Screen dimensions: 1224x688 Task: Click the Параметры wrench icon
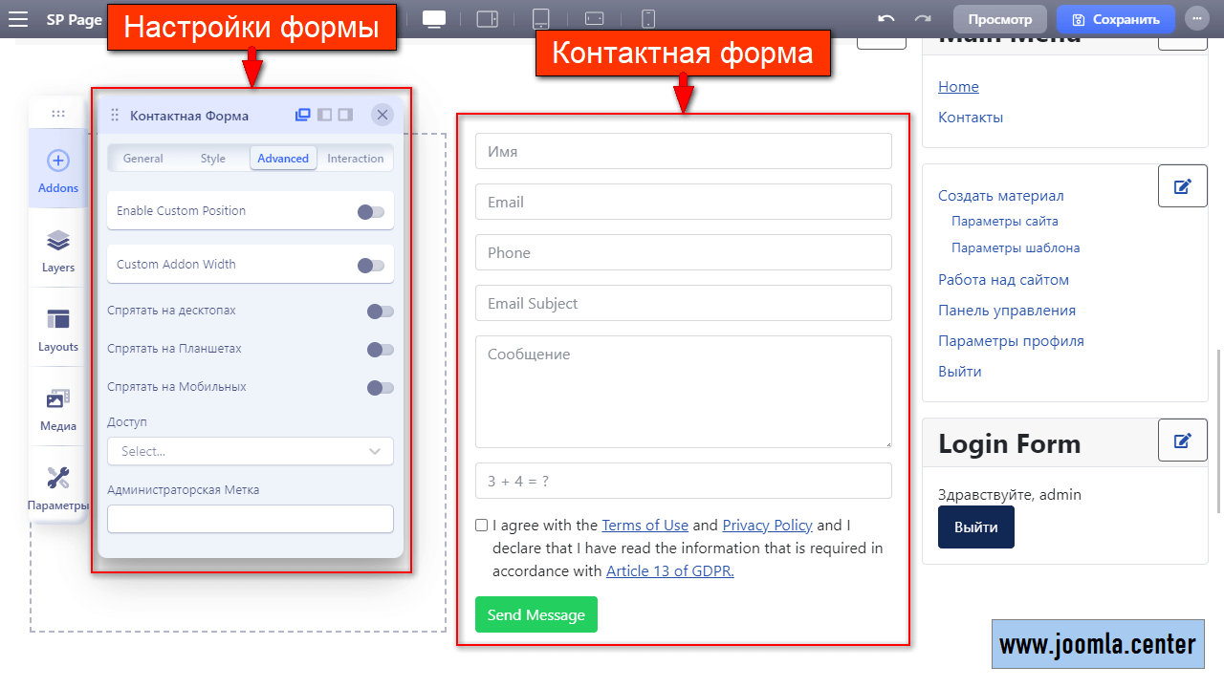coord(58,480)
